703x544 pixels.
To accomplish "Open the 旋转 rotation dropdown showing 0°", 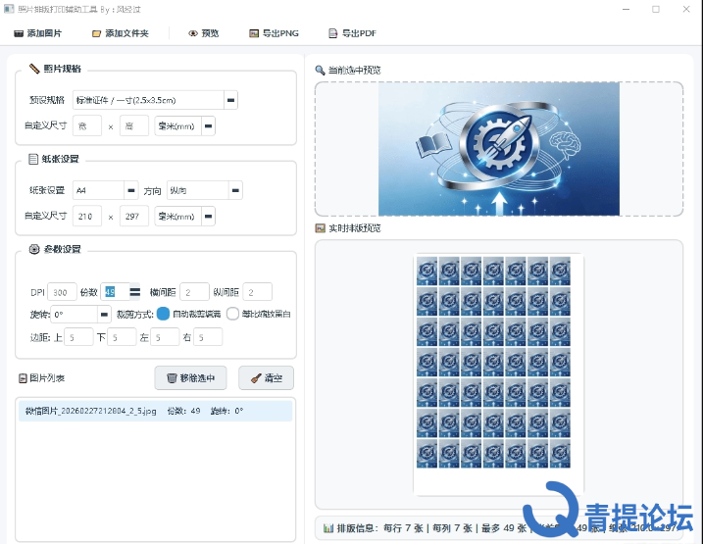I will [x=104, y=315].
